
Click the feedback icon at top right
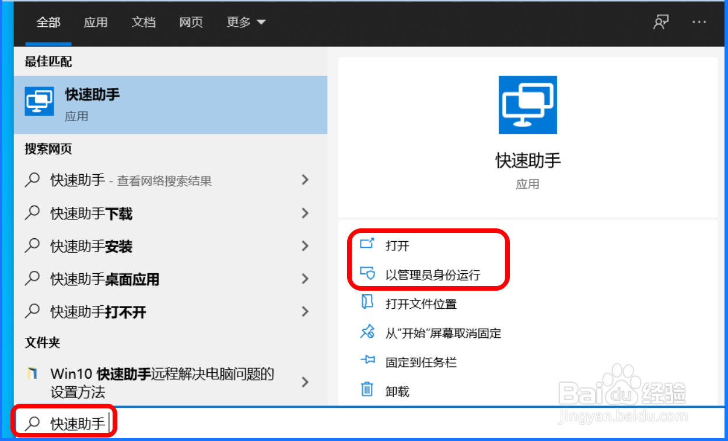(661, 22)
